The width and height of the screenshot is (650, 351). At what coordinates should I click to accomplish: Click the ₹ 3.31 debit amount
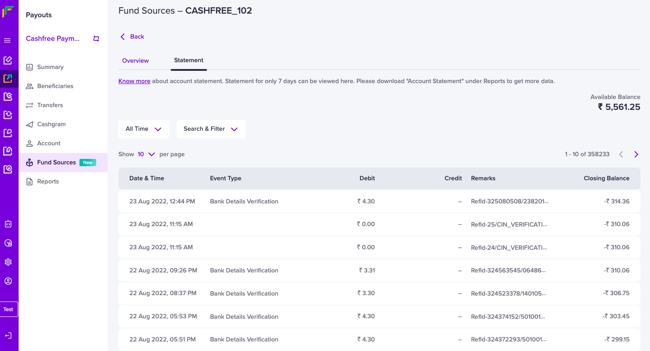(x=367, y=271)
